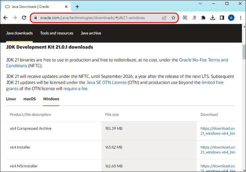
Task: Open Java downloads nav item
Action: [20, 33]
